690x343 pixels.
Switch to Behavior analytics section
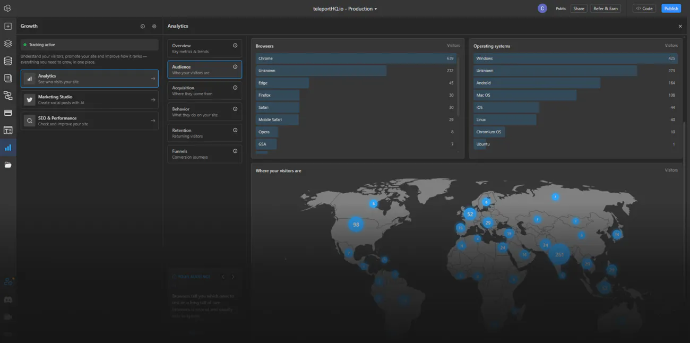point(204,112)
